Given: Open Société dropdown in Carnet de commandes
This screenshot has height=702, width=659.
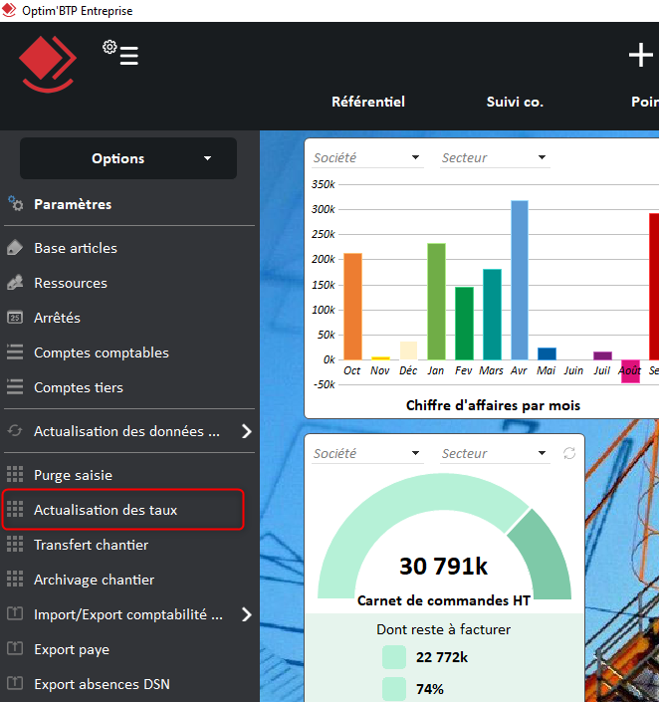Looking at the screenshot, I should tap(367, 453).
